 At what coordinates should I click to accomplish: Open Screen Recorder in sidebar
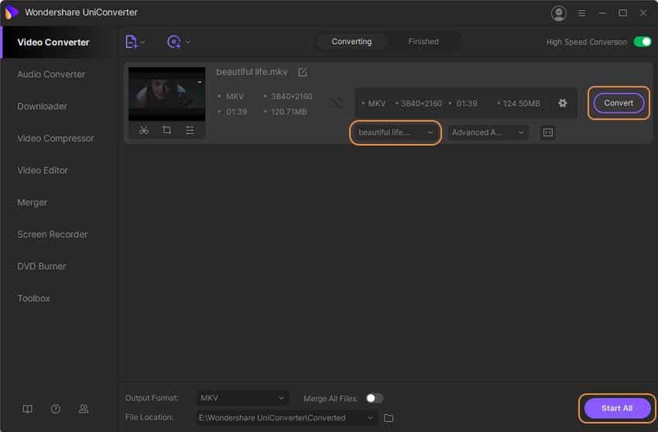pyautogui.click(x=53, y=235)
